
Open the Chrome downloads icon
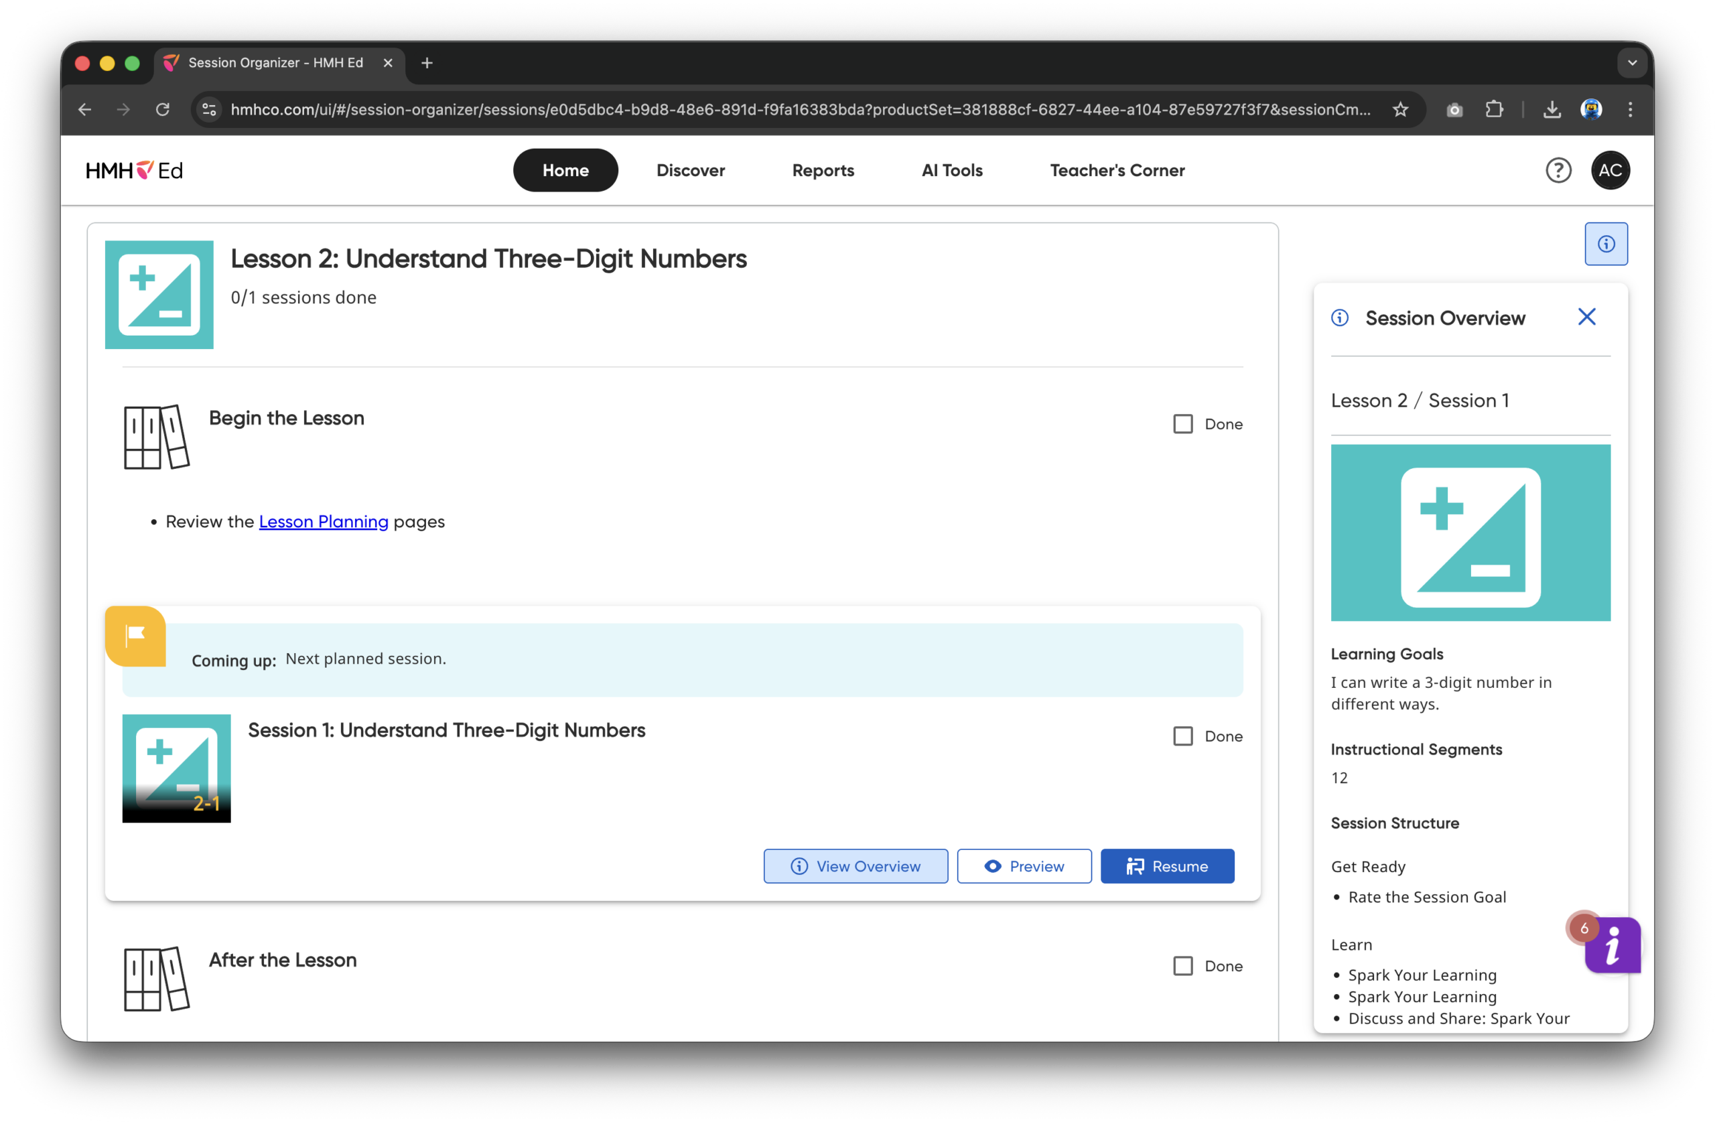[1552, 110]
